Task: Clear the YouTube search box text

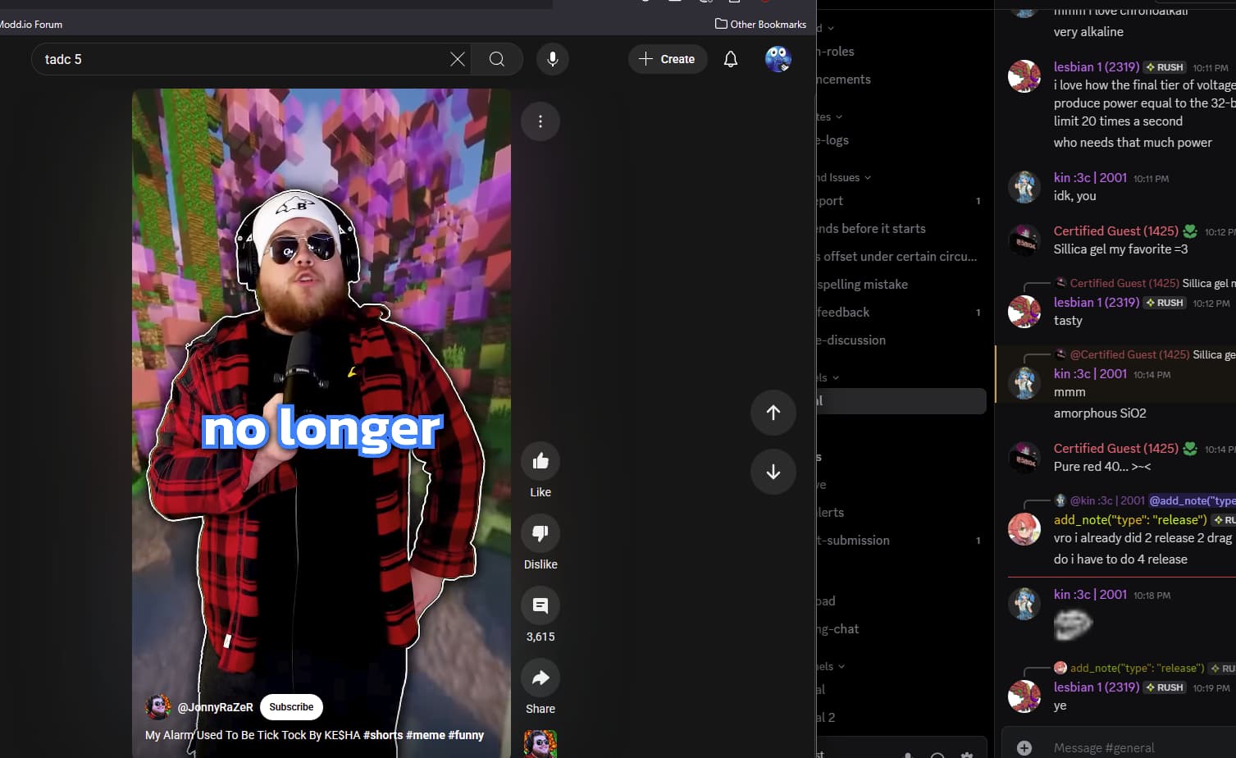Action: (x=458, y=59)
